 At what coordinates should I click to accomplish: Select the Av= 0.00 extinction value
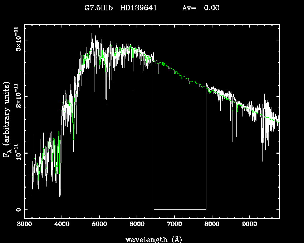click(x=201, y=8)
